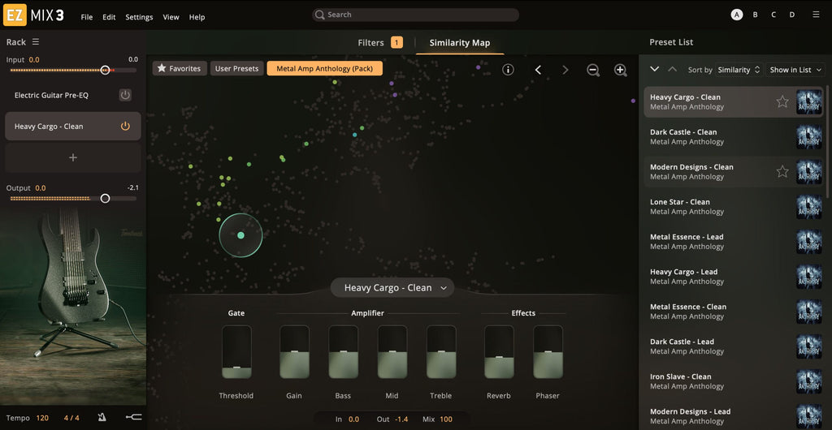
Task: Open the Rack hamburger menu
Action: [x=36, y=42]
